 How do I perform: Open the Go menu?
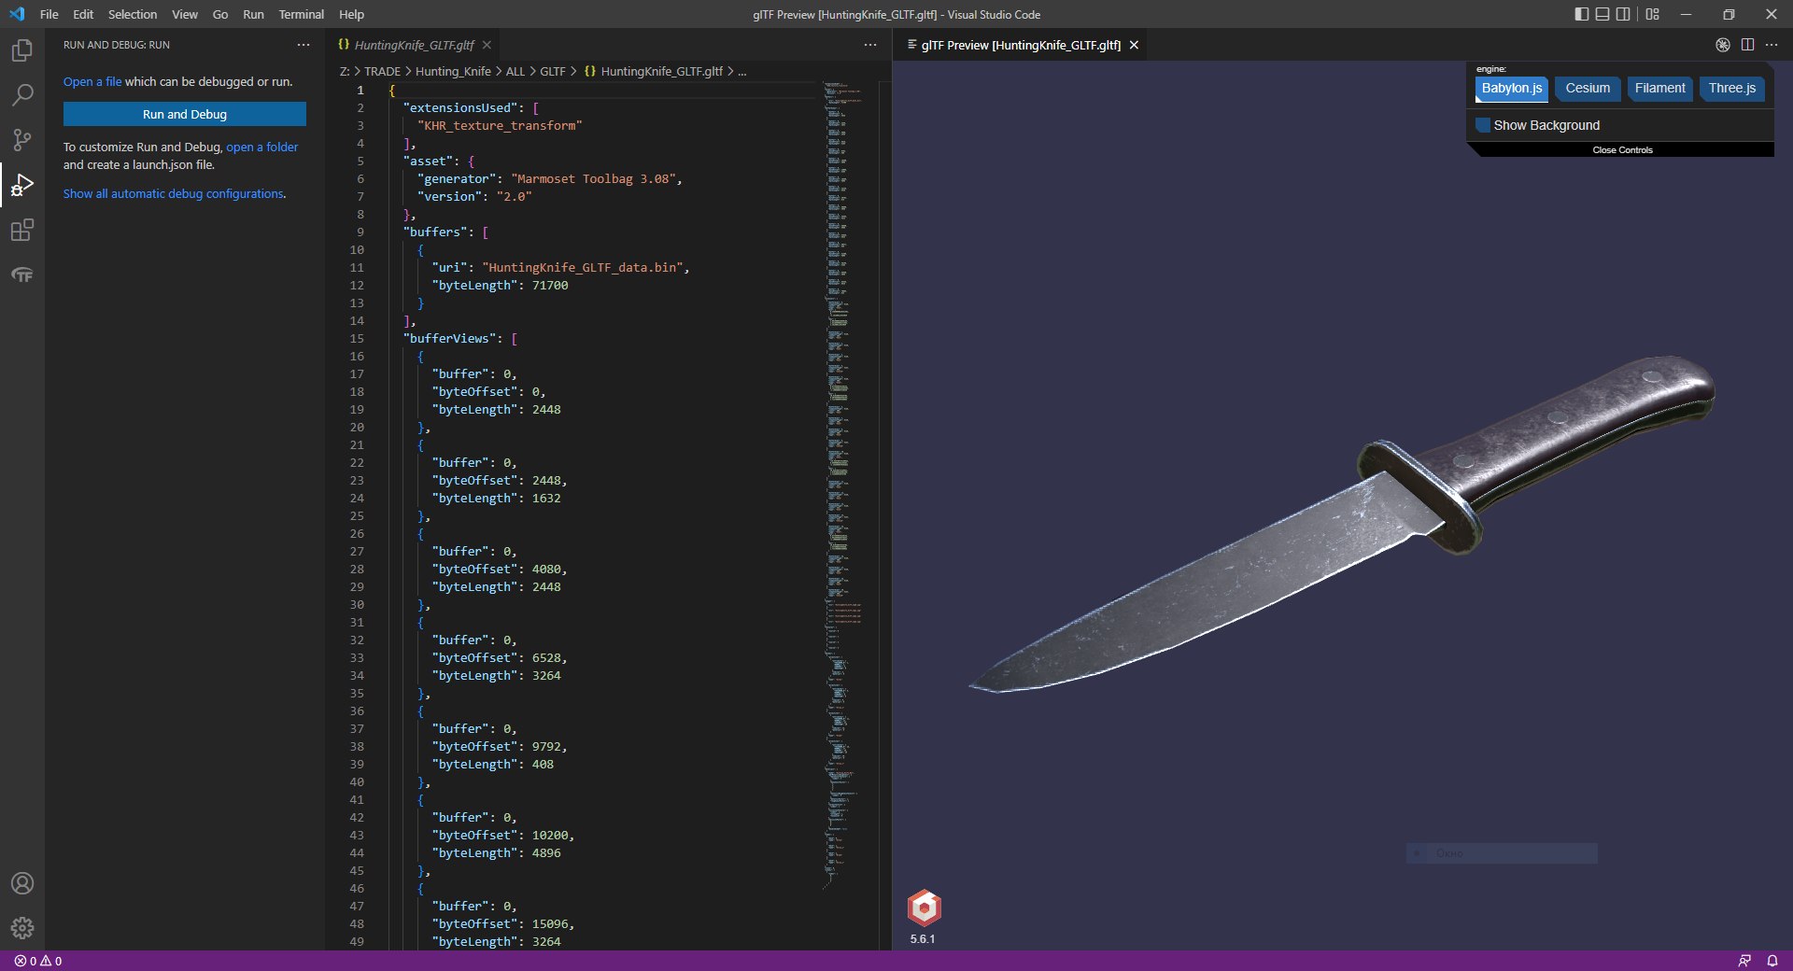point(220,14)
